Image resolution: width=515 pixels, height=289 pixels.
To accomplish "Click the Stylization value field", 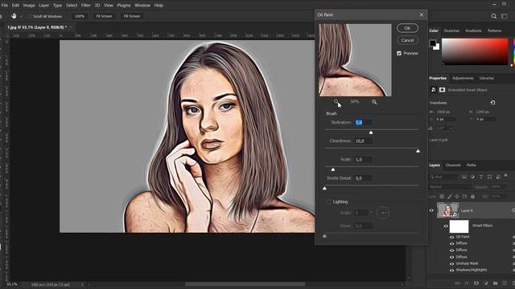I will pyautogui.click(x=363, y=123).
